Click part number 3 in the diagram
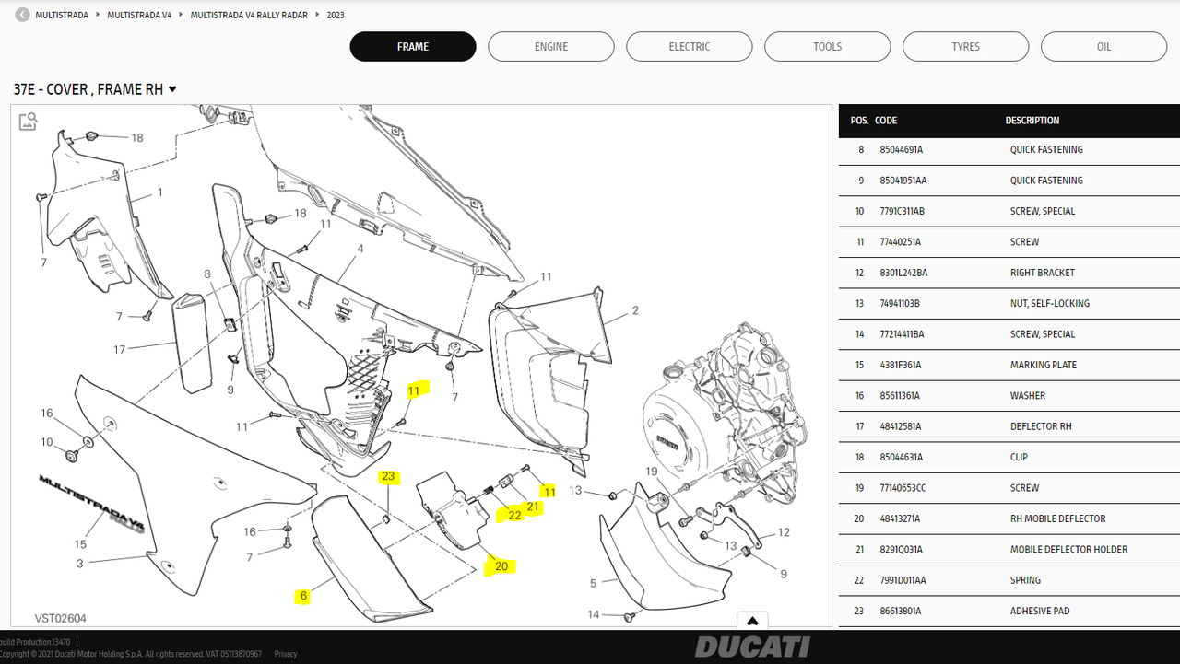The image size is (1180, 664). point(80,563)
